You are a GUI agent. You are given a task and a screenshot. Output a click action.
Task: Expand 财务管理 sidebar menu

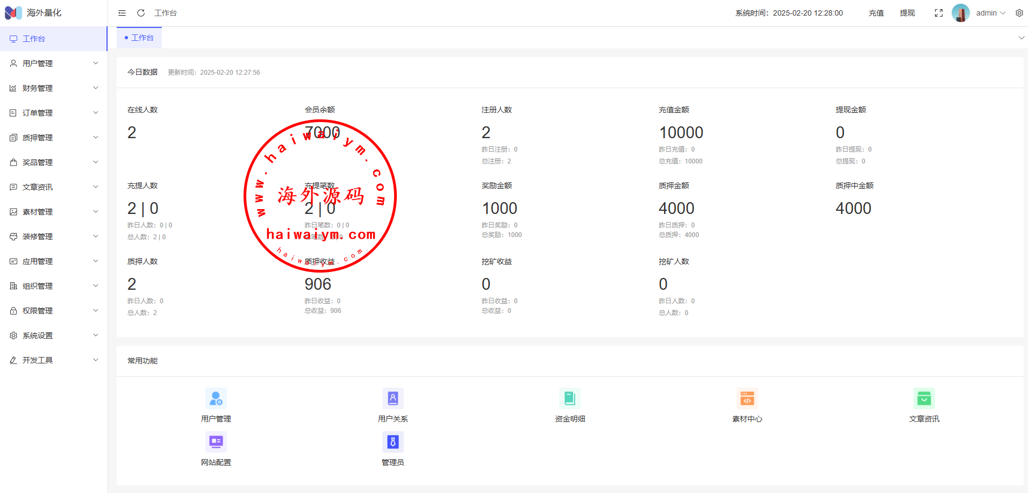(54, 88)
